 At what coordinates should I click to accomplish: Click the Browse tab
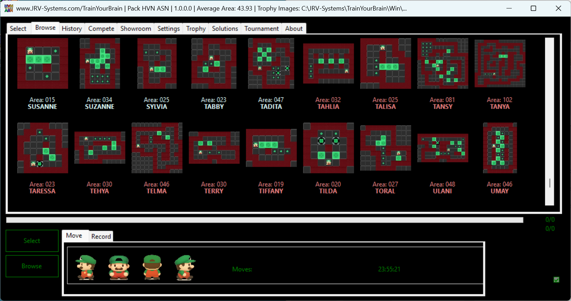click(45, 27)
